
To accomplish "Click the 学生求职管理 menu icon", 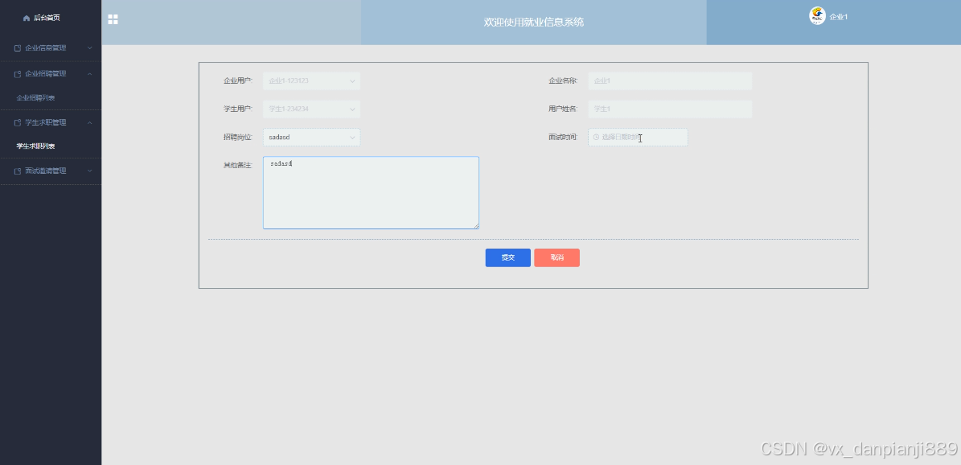I will 18,123.
